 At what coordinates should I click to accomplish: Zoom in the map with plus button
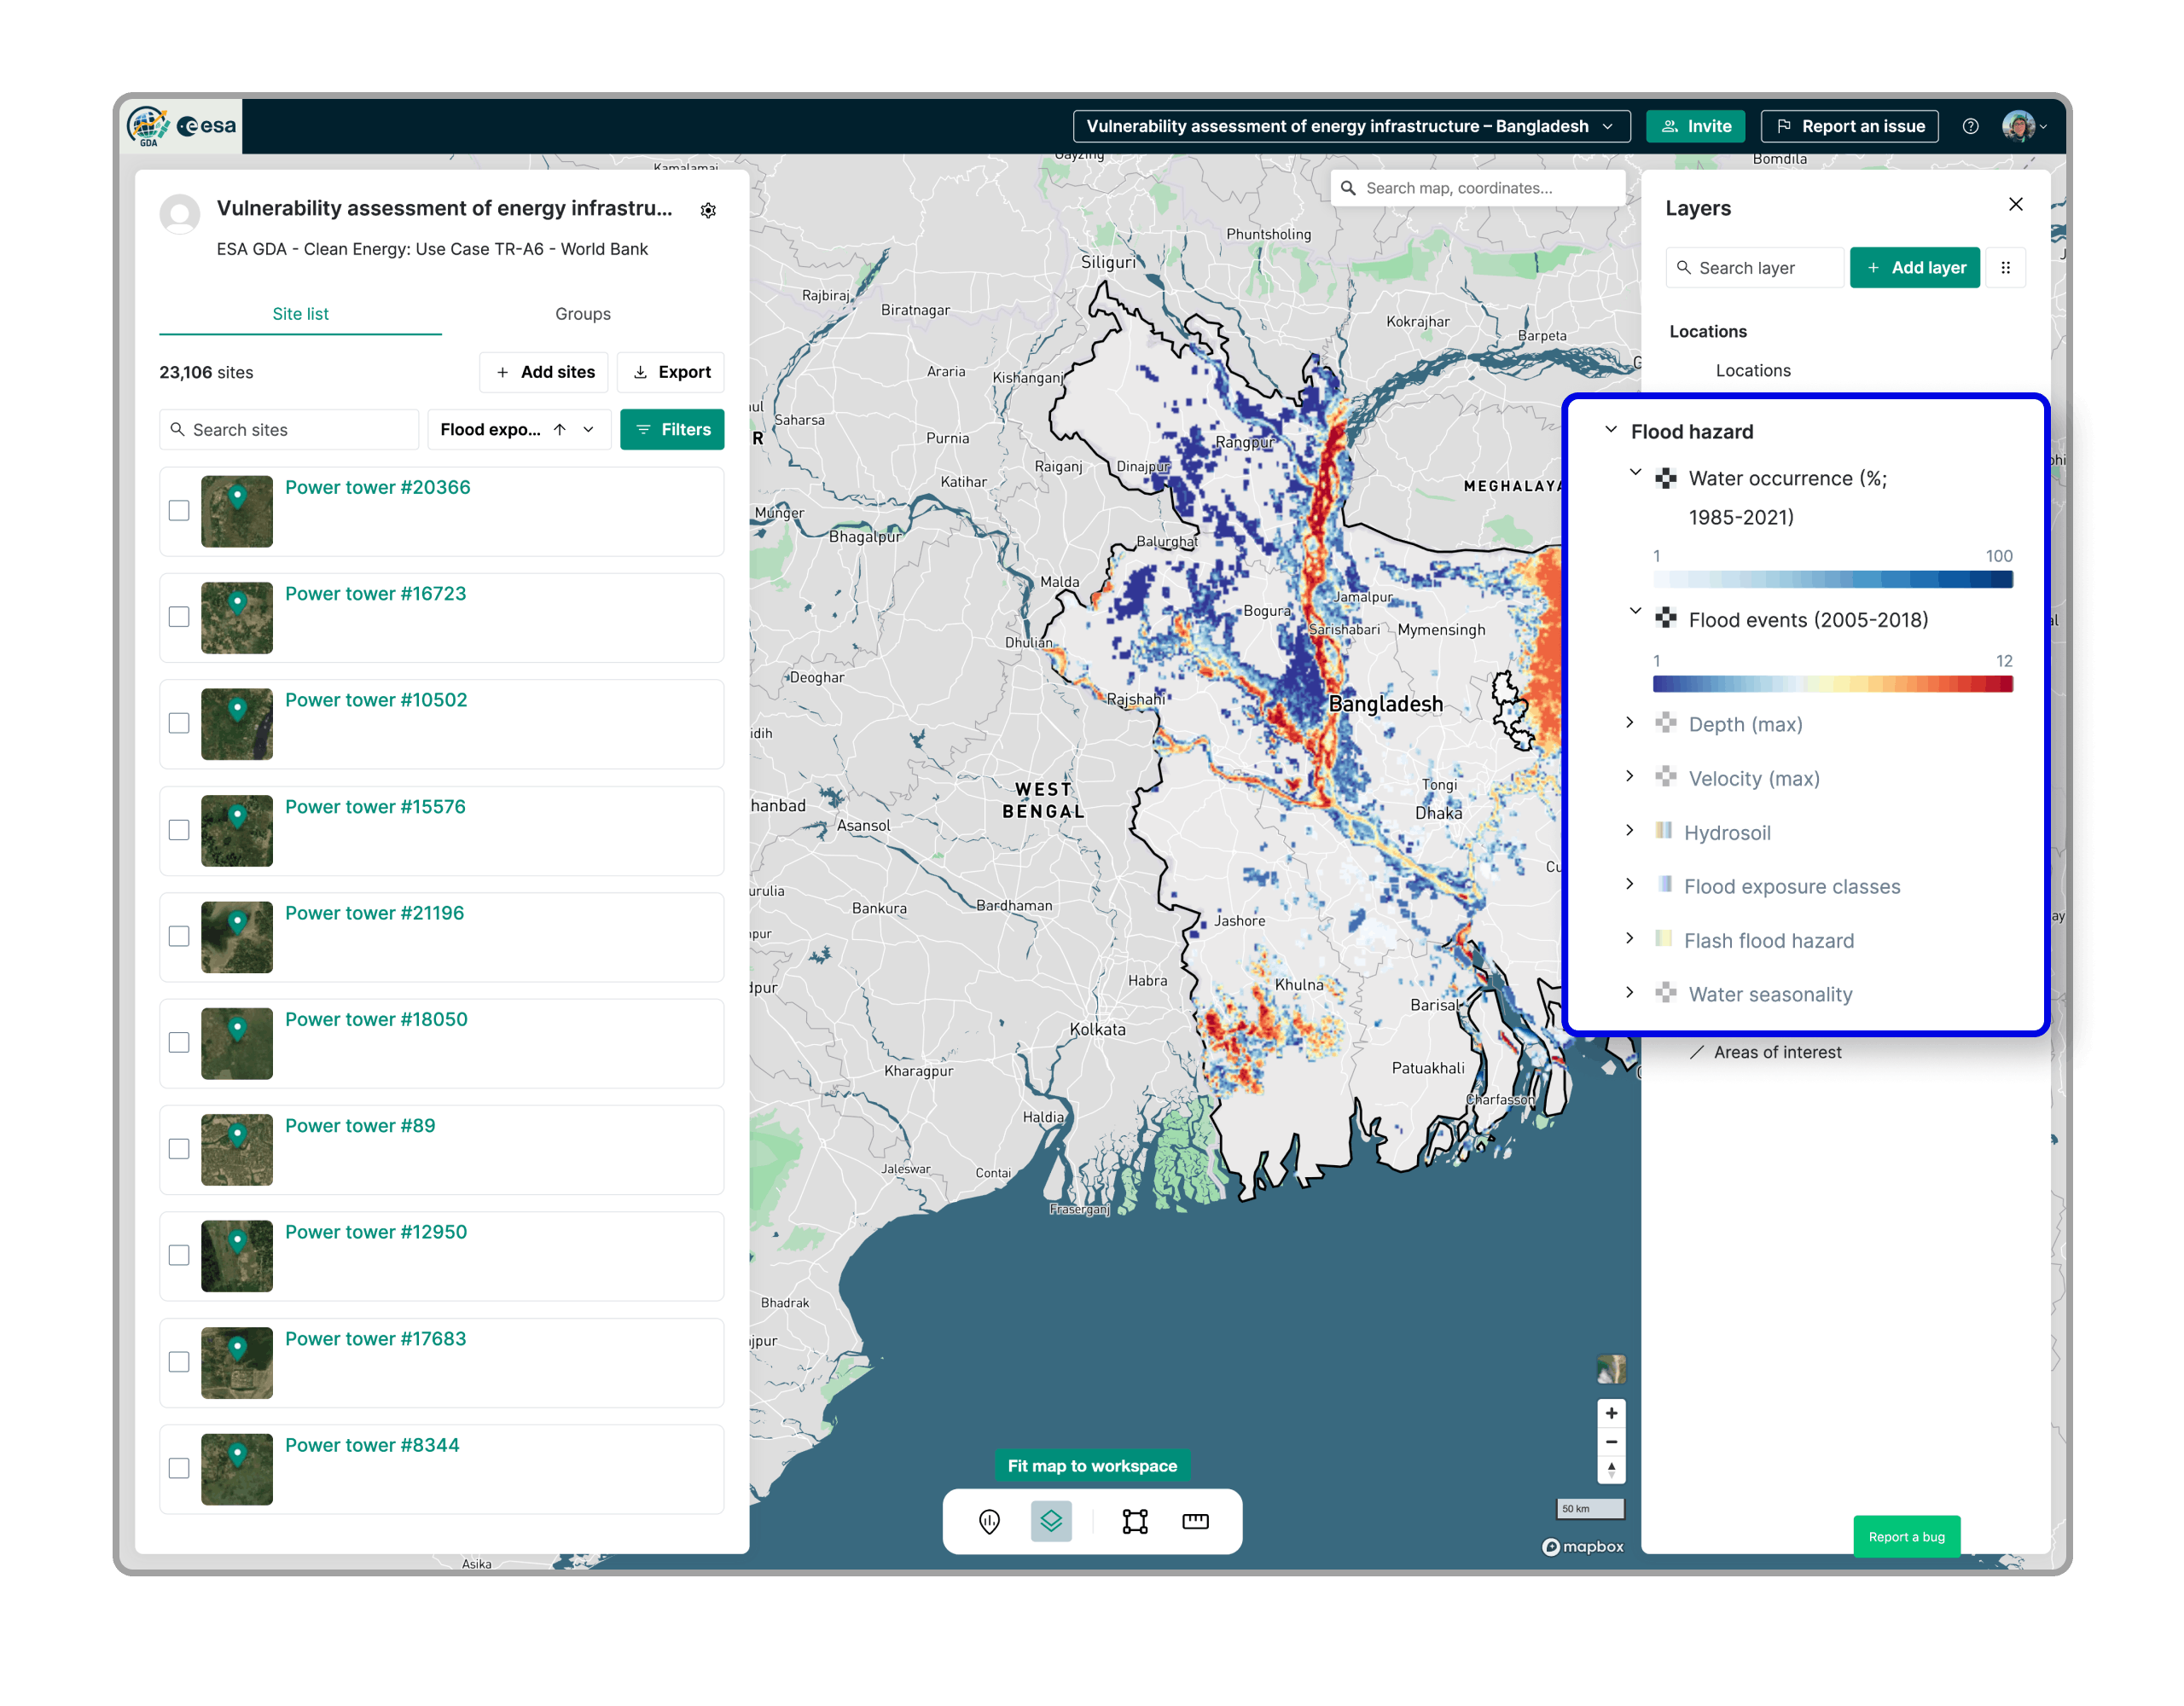1611,1413
